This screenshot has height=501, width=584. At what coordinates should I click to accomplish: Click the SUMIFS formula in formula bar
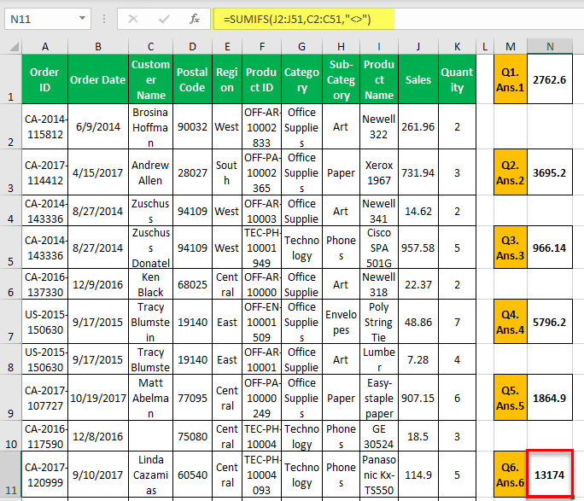point(297,19)
